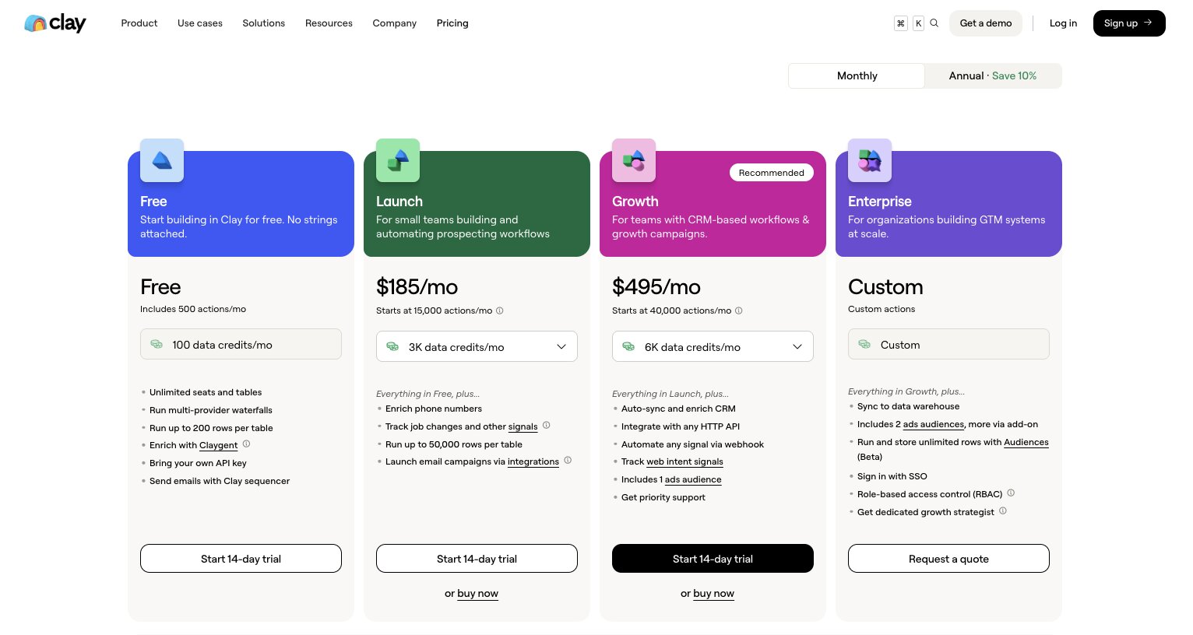Click the Clay logo in the header
The image size is (1193, 635).
55,23
